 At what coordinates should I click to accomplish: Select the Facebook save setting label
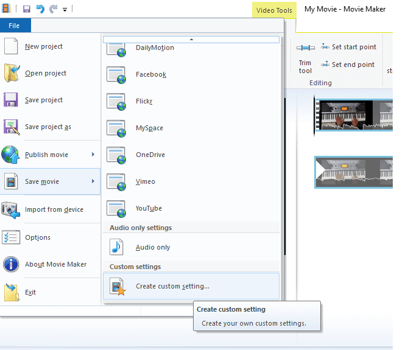click(151, 74)
